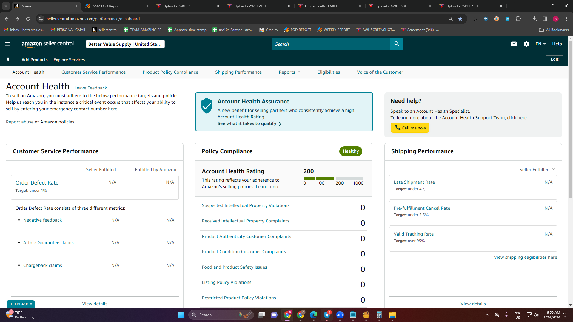The width and height of the screenshot is (573, 322).
Task: Open File Explorer in the taskbar
Action: pyautogui.click(x=392, y=315)
